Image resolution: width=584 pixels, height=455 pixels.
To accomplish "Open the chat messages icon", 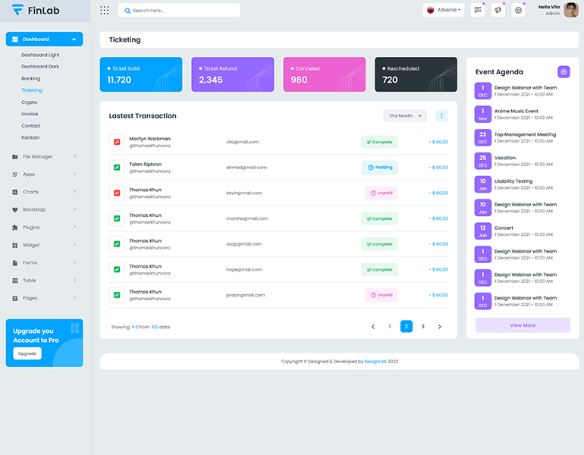I will coord(477,11).
